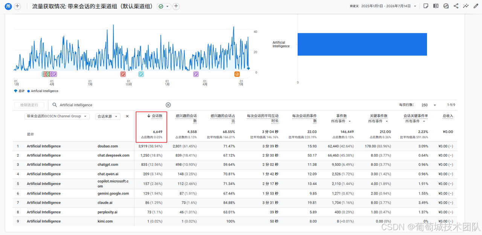The width and height of the screenshot is (482, 235).
Task: Sort by '总收入' column header
Action: pos(448,116)
